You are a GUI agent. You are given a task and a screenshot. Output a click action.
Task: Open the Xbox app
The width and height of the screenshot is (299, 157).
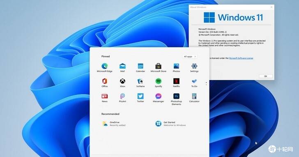tap(122, 83)
